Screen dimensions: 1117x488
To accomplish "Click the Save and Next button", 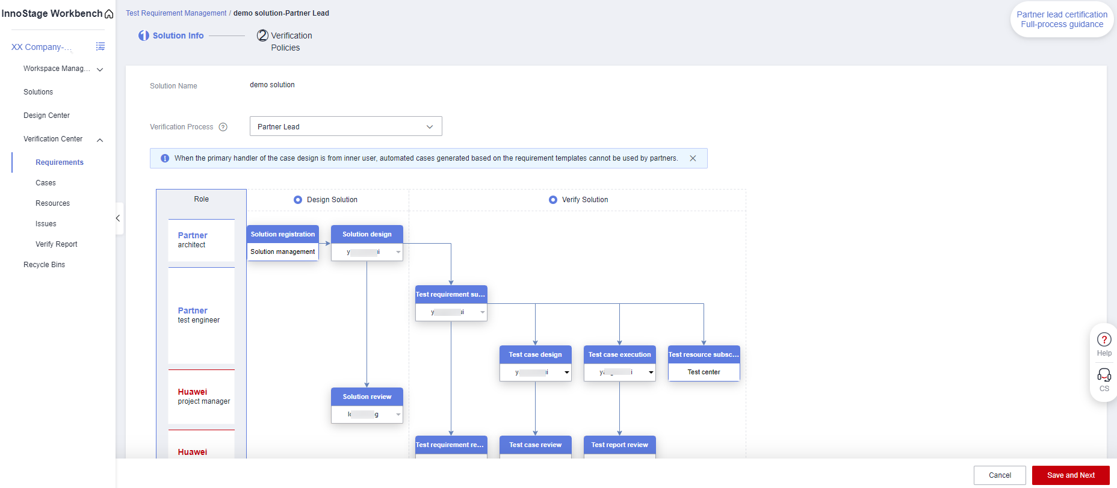I will coord(1071,475).
